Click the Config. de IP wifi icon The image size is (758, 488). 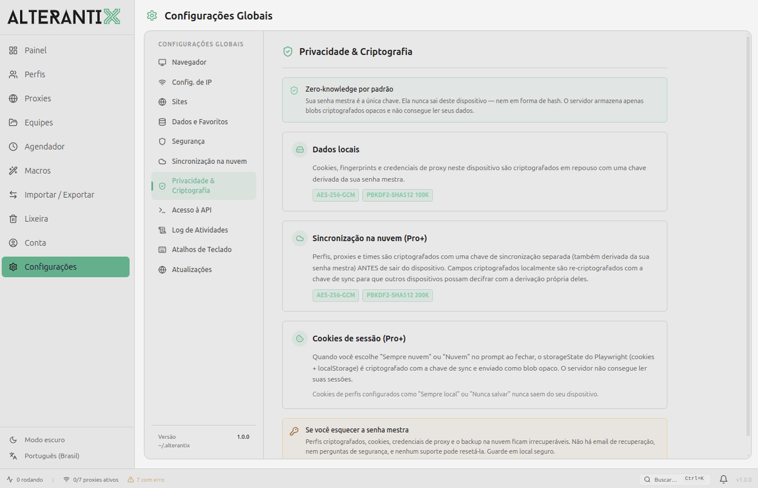(162, 82)
